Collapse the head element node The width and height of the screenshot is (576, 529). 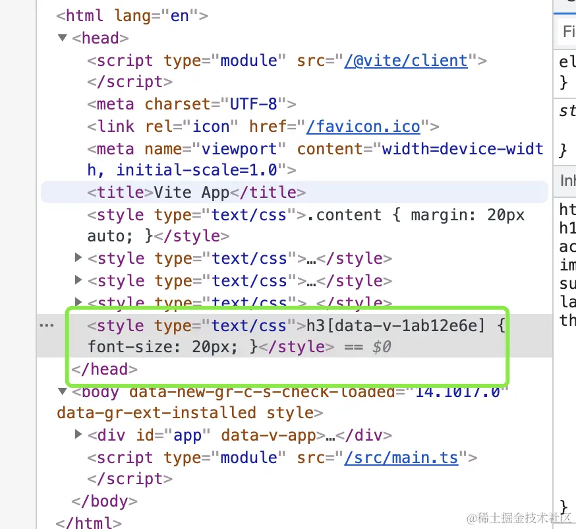(63, 38)
